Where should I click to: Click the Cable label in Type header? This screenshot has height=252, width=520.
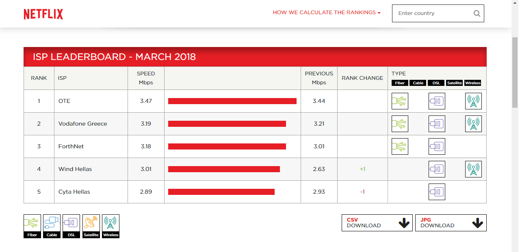(x=418, y=83)
